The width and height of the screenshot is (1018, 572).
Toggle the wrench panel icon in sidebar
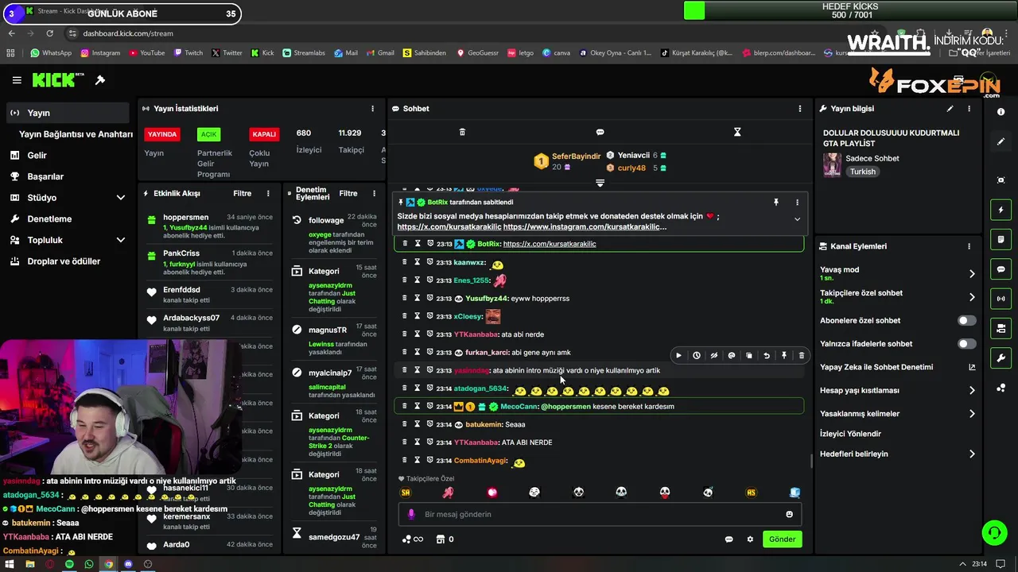coord(1001,358)
